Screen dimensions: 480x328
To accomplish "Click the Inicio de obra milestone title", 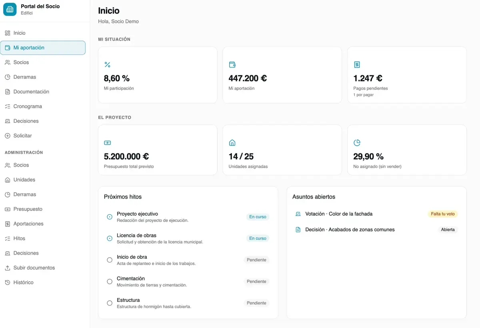I will click(132, 257).
